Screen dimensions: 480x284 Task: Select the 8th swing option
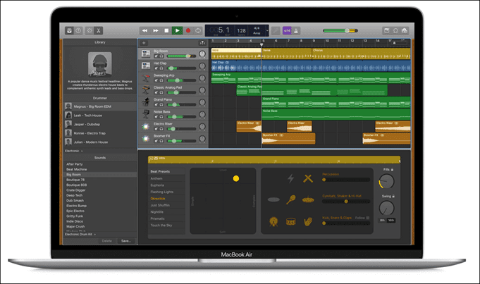[383, 221]
